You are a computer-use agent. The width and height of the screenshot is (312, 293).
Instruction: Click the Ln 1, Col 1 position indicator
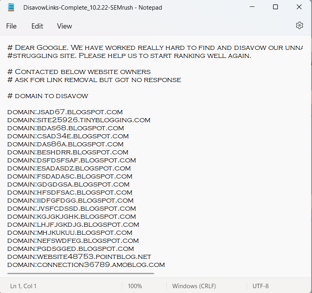23,286
